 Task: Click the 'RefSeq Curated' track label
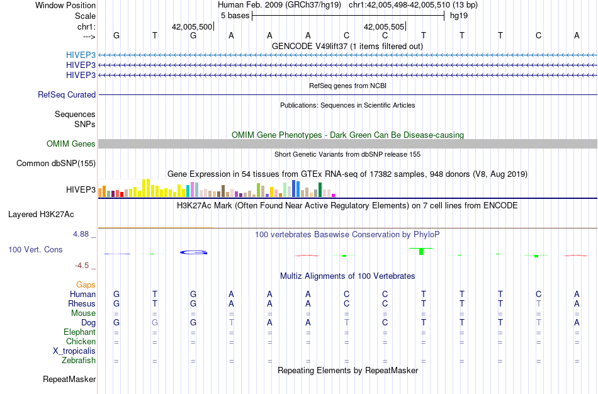[67, 94]
